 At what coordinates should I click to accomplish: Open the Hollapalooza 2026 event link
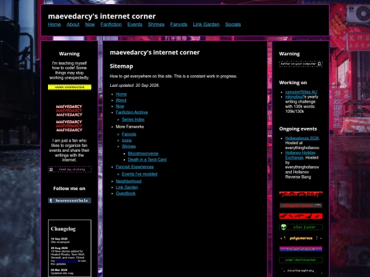point(302,138)
